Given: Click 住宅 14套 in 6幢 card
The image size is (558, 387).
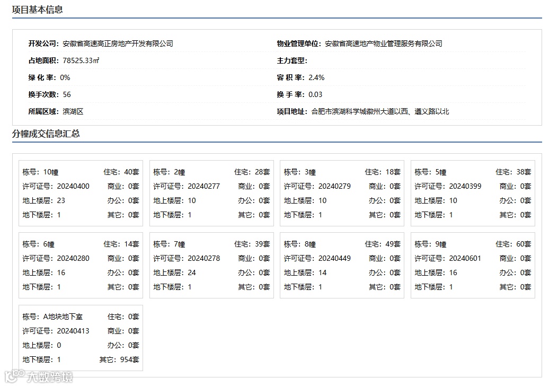Looking at the screenshot, I should tap(121, 244).
